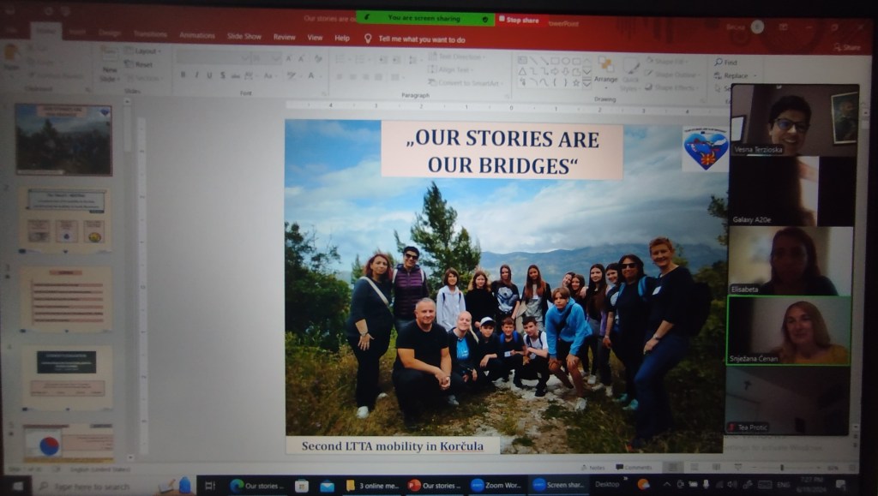Open the Slide Show ribbon tab
Image resolution: width=878 pixels, height=496 pixels.
click(x=244, y=37)
